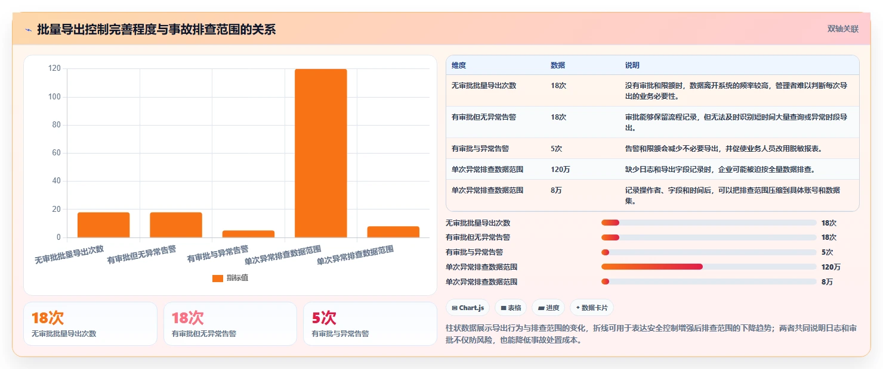
Task: Open the pink 18次 有审批但无异常告警 card
Action: pos(230,324)
